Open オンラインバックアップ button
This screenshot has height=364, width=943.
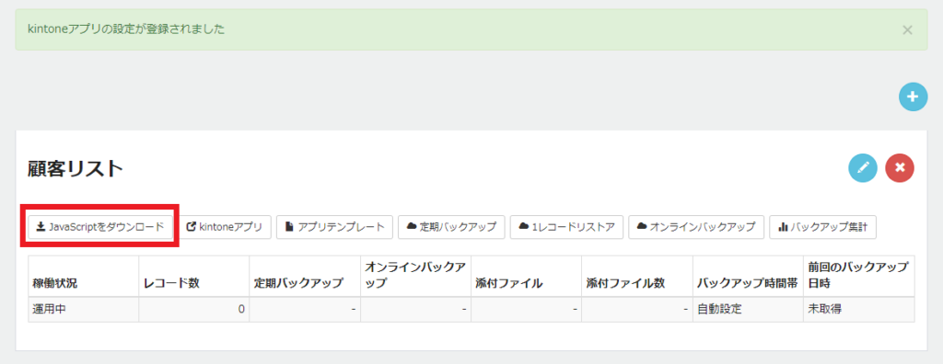coord(696,227)
